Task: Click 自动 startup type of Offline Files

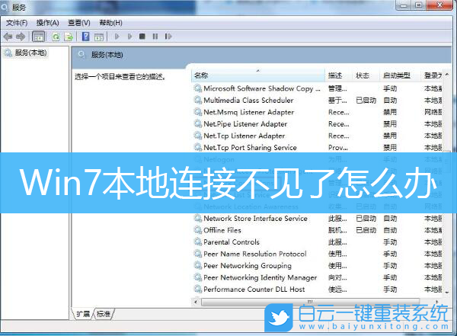Action: 390,230
